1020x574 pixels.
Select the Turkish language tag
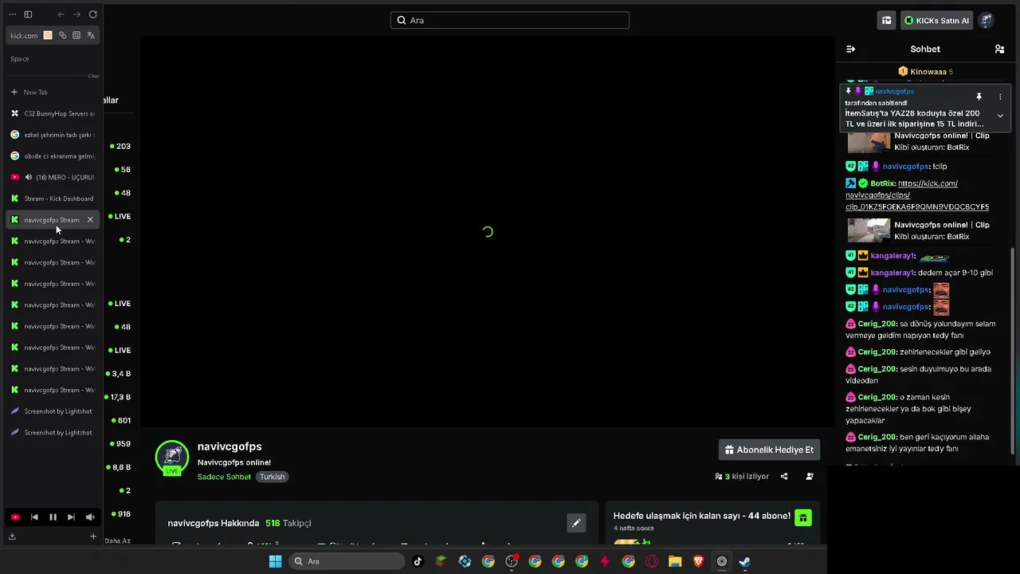272,477
